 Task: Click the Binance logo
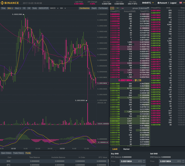[10, 3]
